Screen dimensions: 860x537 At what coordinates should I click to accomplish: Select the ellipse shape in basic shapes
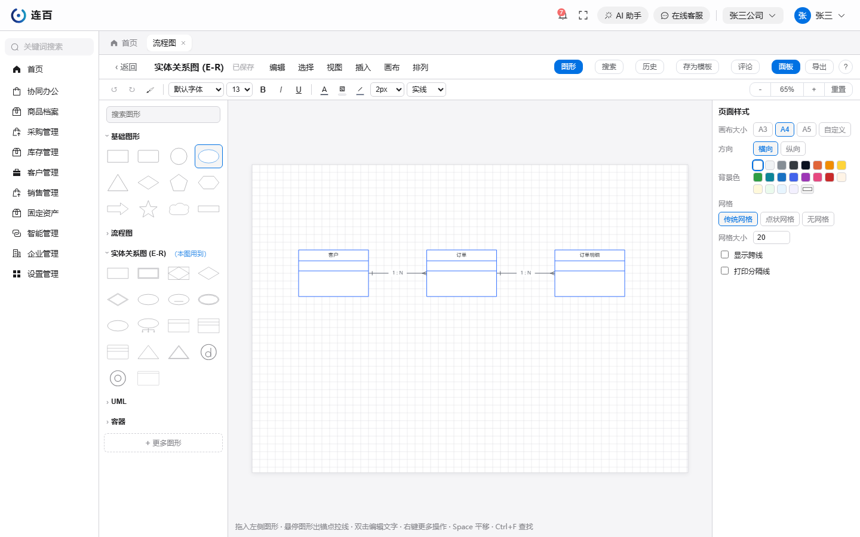208,156
